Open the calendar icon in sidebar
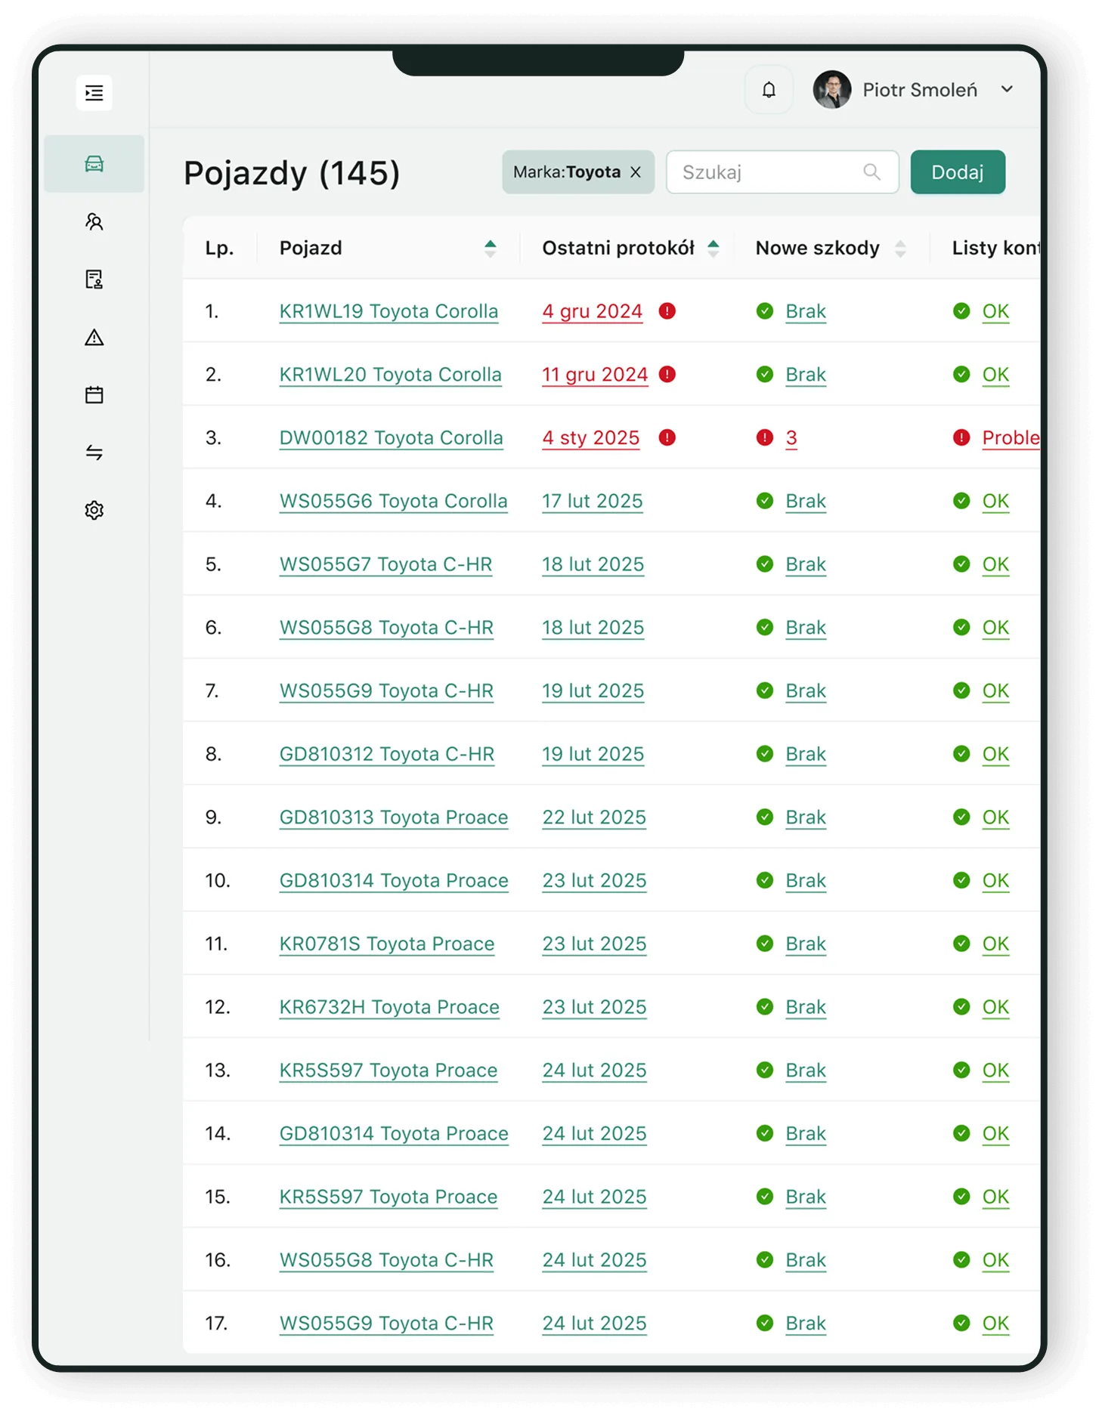Image resolution: width=1102 pixels, height=1415 pixels. tap(94, 394)
